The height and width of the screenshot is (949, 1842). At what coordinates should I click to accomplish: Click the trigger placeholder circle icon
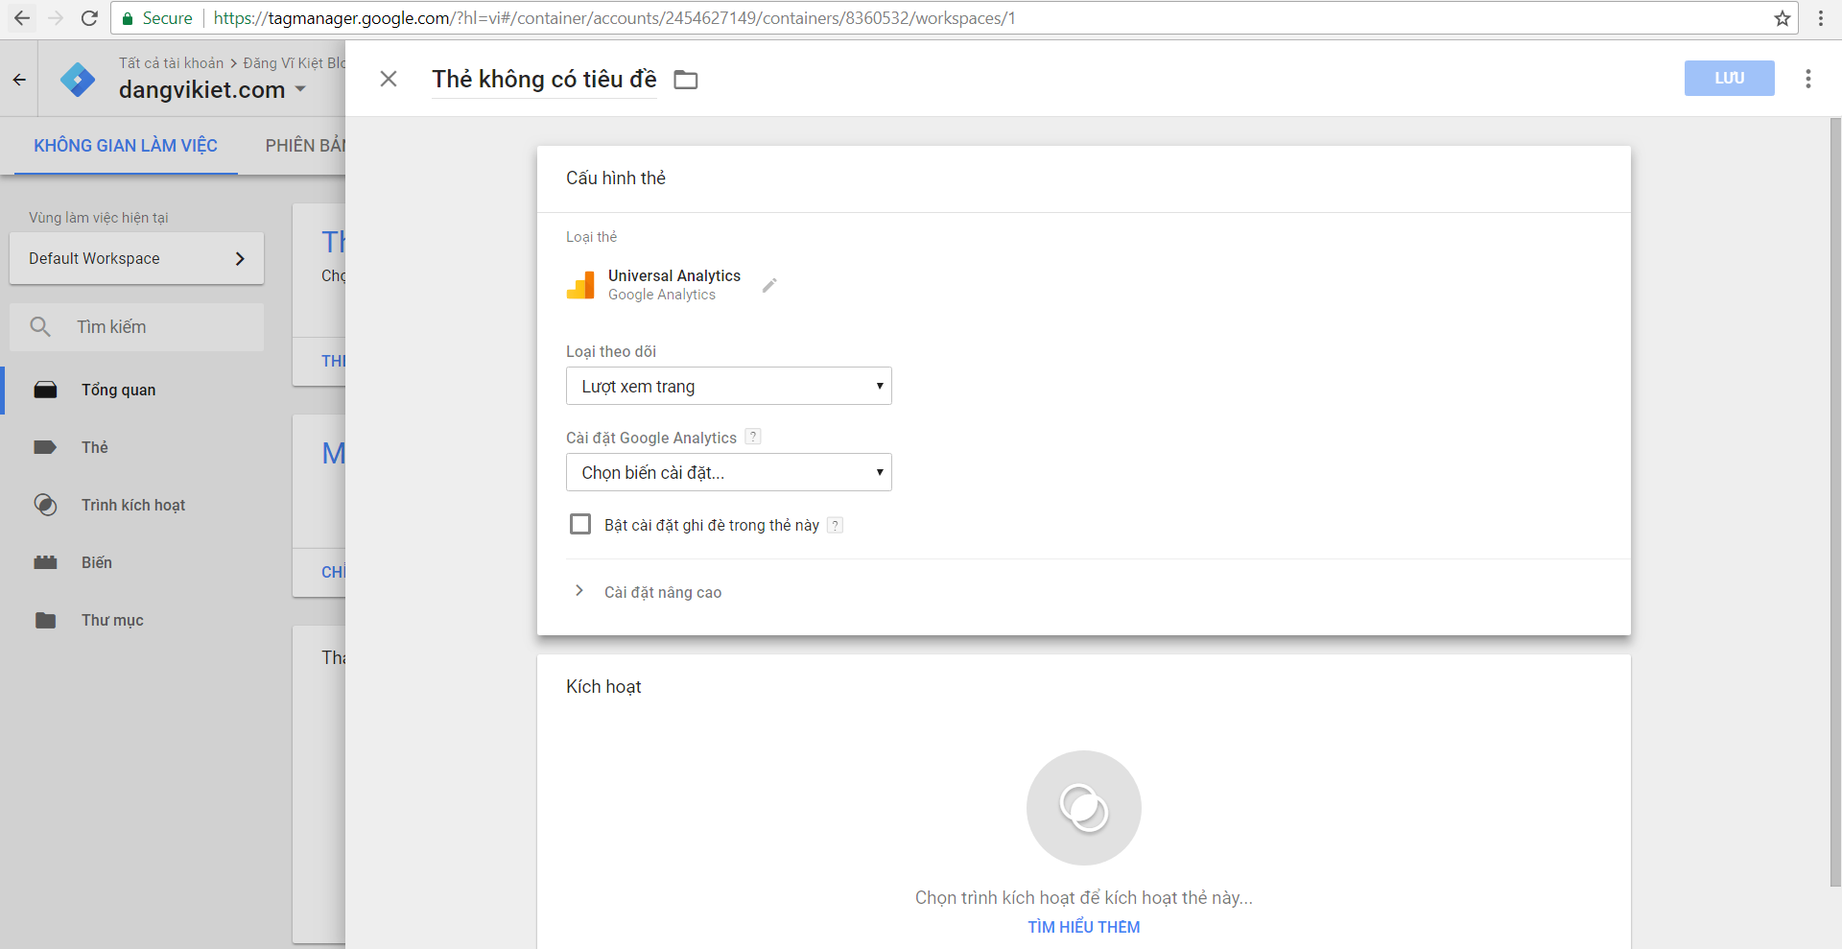pos(1083,808)
